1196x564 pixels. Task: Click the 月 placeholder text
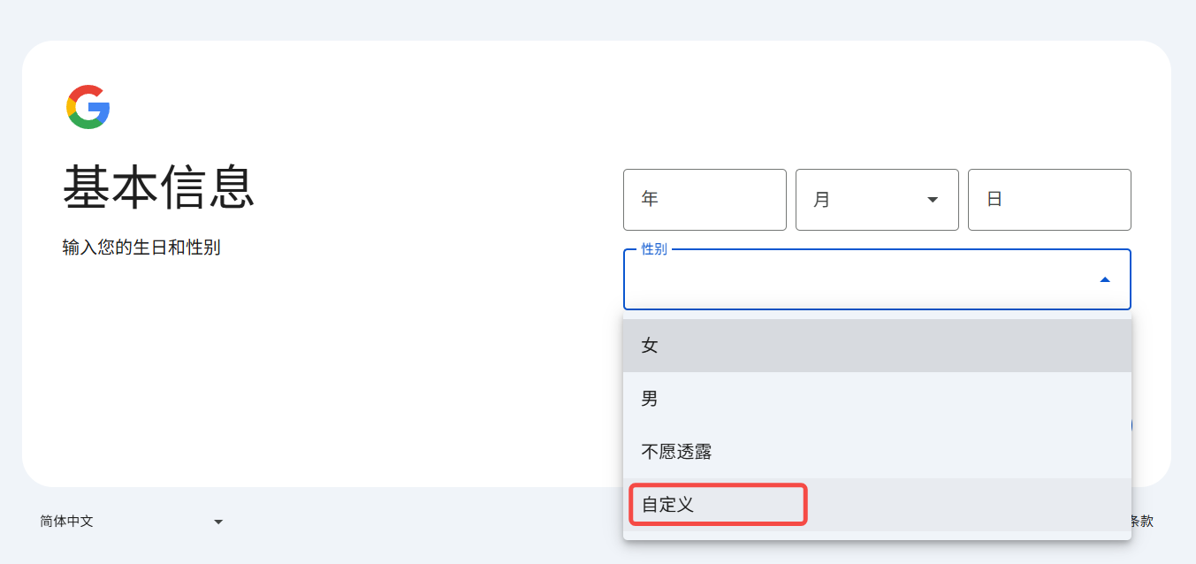click(821, 200)
